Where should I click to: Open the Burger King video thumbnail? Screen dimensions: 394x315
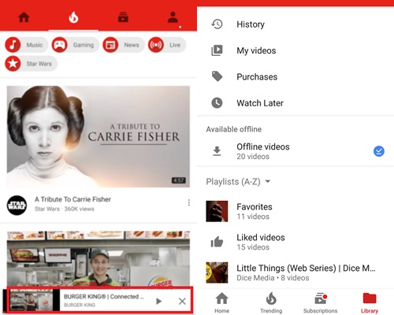point(98,258)
